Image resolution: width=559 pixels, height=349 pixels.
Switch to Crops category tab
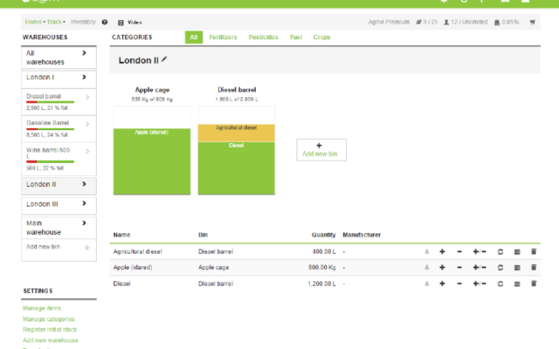pyautogui.click(x=321, y=38)
